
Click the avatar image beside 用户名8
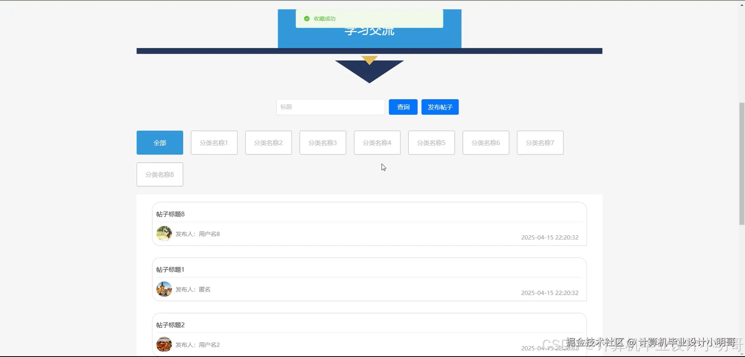pos(164,233)
